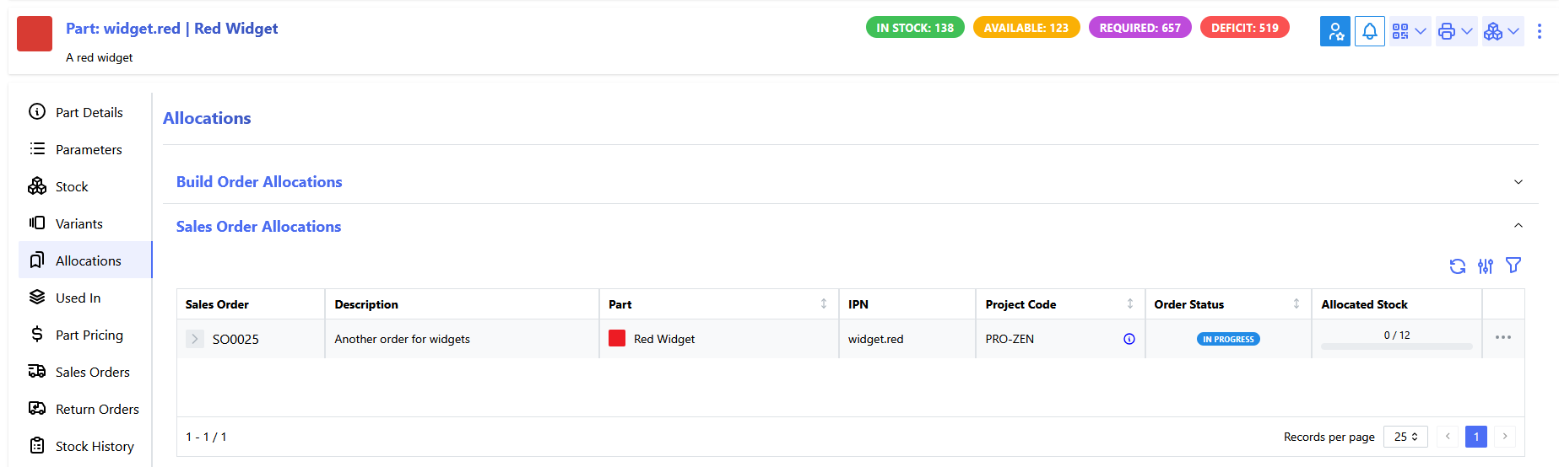Open the stock actions boxes dropdown

[1502, 31]
